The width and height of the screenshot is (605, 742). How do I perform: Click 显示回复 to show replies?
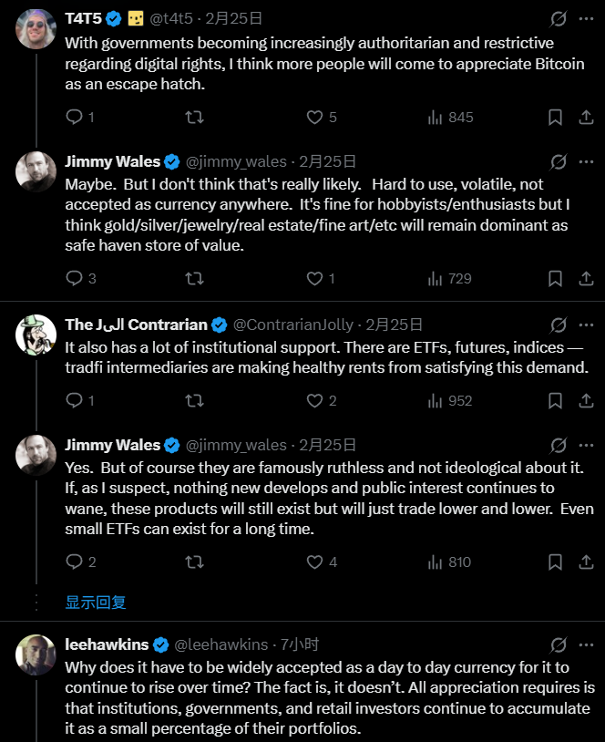(x=96, y=602)
